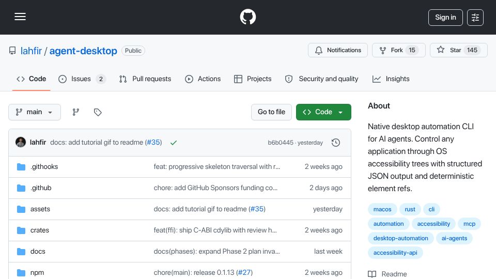This screenshot has height=279, width=496.
Task: Click the assets folder icon
Action: pos(21,209)
